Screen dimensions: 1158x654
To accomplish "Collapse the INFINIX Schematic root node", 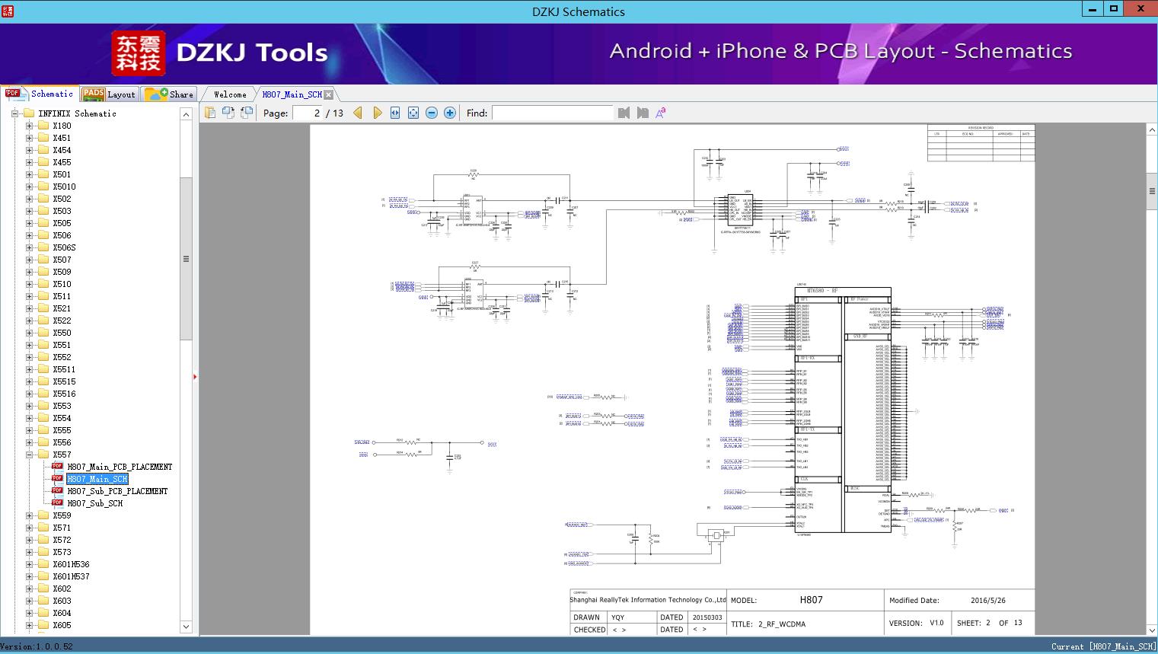I will coord(14,113).
